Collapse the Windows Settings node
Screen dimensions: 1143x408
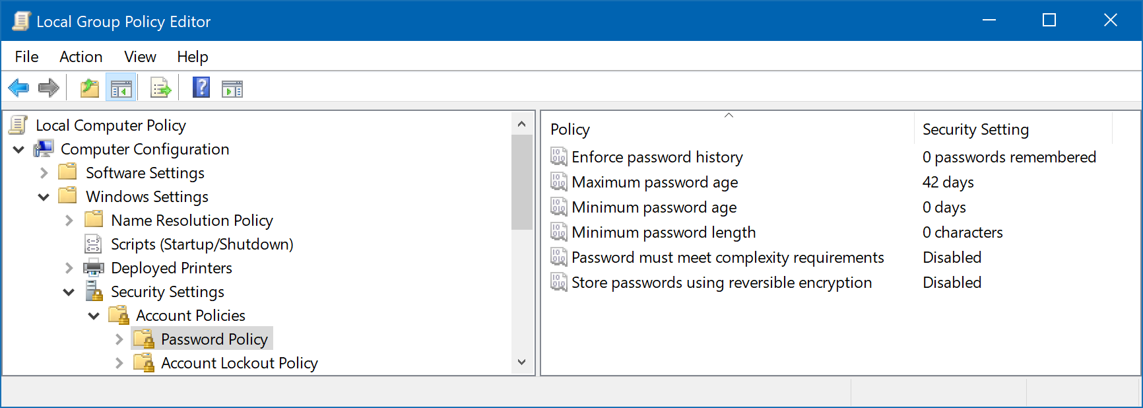point(44,197)
